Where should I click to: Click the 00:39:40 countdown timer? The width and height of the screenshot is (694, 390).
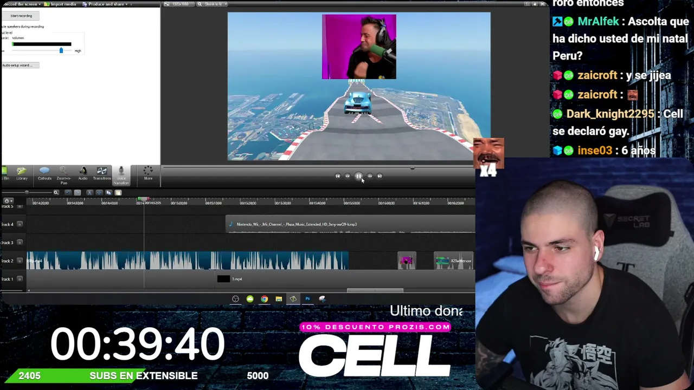pos(137,344)
